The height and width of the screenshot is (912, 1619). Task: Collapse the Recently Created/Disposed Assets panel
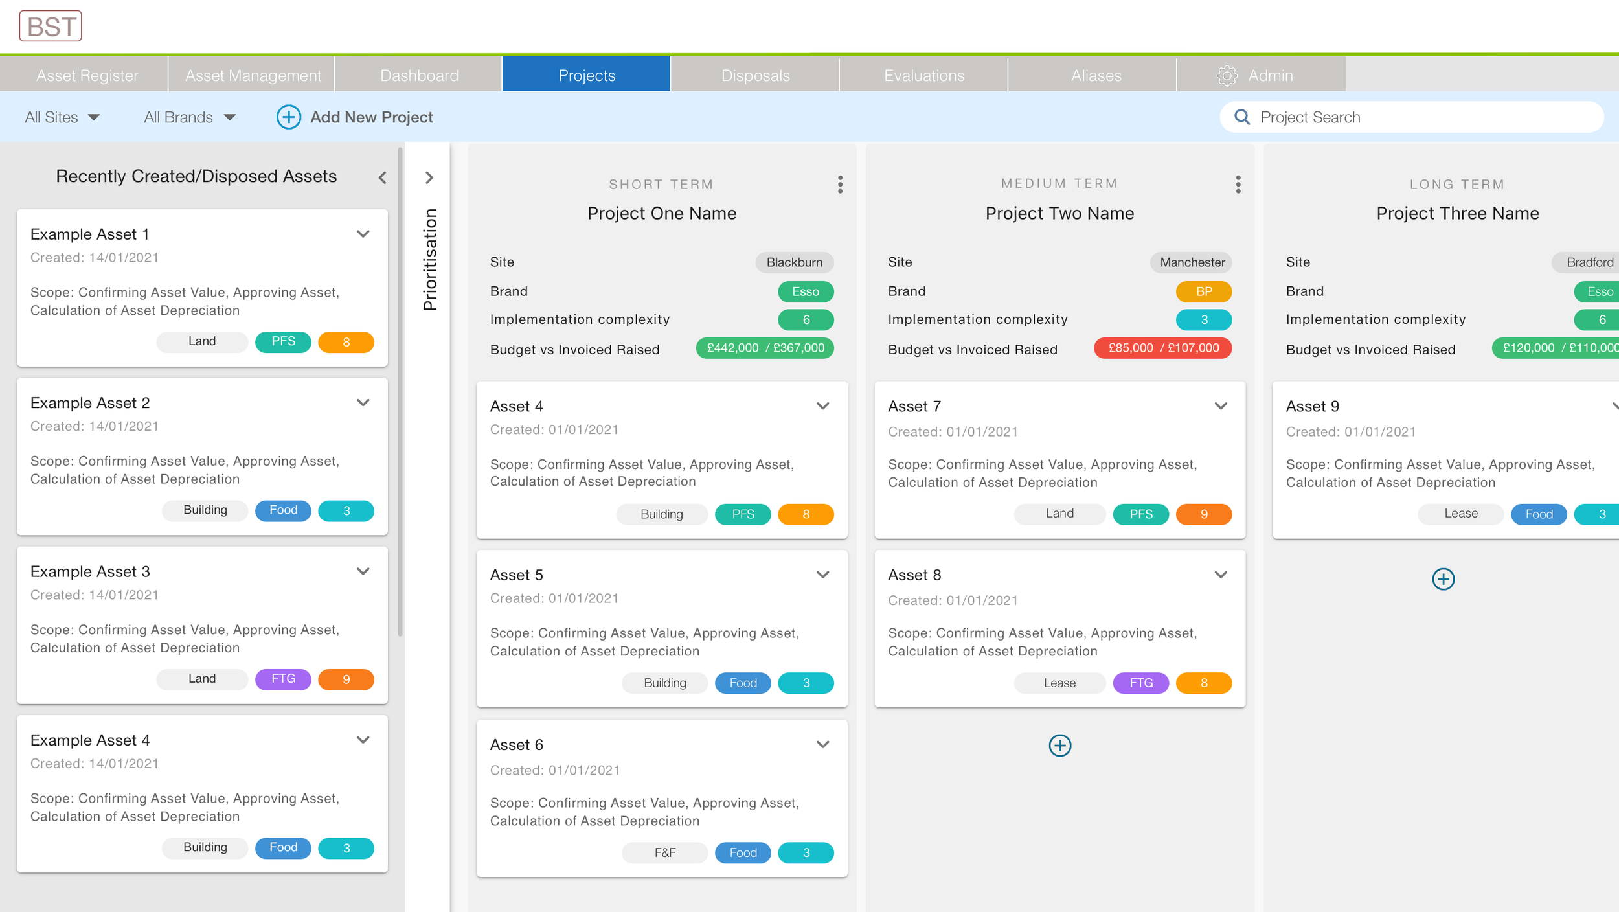[382, 177]
